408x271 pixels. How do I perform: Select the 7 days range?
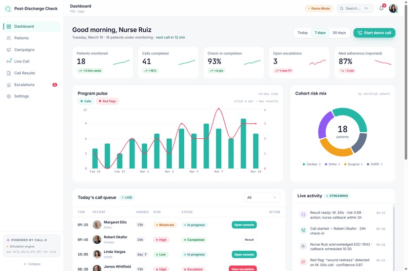(x=320, y=33)
